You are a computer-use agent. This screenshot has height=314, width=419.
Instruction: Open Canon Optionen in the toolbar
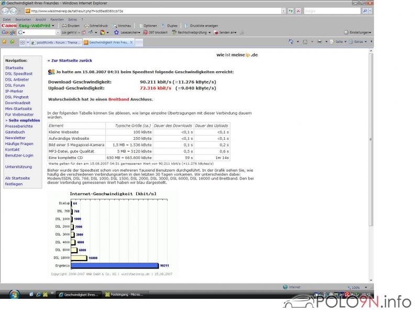tap(148, 26)
